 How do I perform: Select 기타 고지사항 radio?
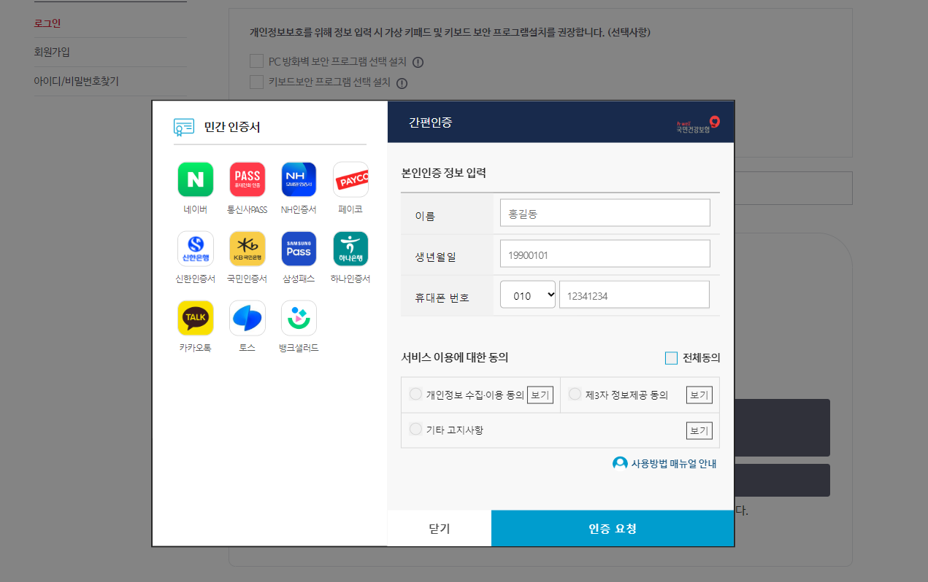[415, 429]
